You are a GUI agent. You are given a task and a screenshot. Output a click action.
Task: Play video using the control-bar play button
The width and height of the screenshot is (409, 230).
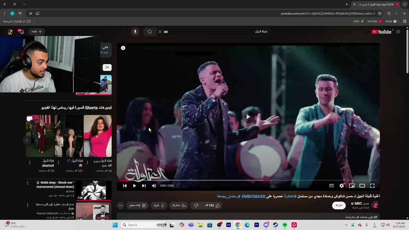pos(135,186)
